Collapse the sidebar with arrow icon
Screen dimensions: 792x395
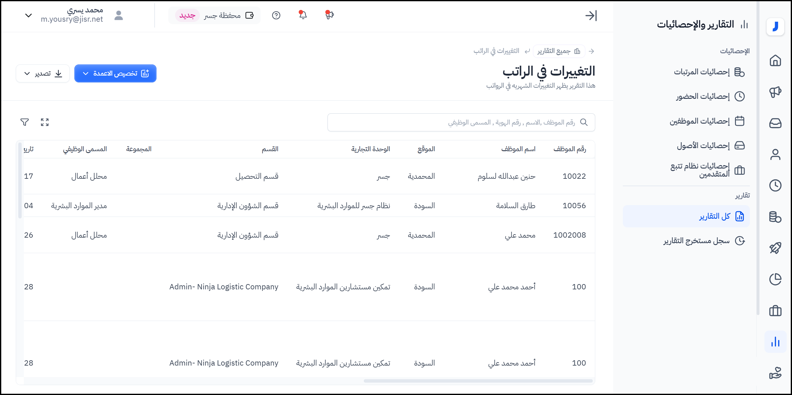(x=591, y=15)
